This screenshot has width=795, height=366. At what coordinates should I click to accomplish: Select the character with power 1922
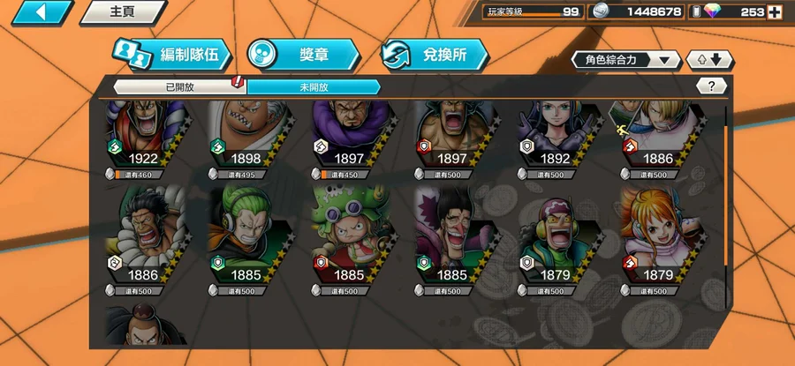click(x=144, y=135)
